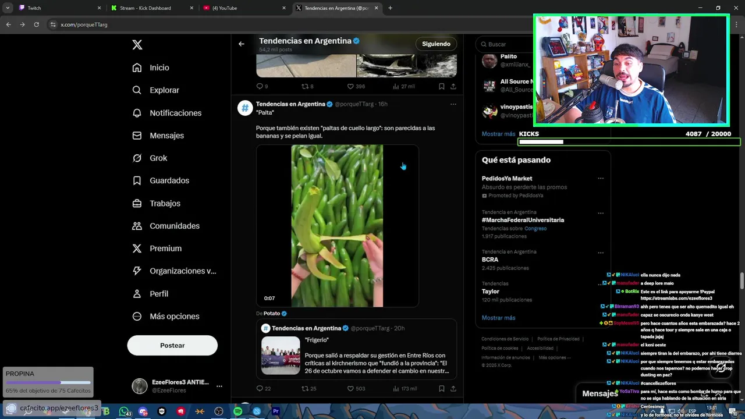
Task: Go back in browser history
Action: [8, 24]
